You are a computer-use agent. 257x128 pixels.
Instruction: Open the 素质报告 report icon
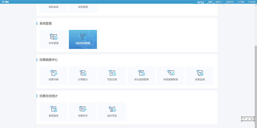[54, 109]
